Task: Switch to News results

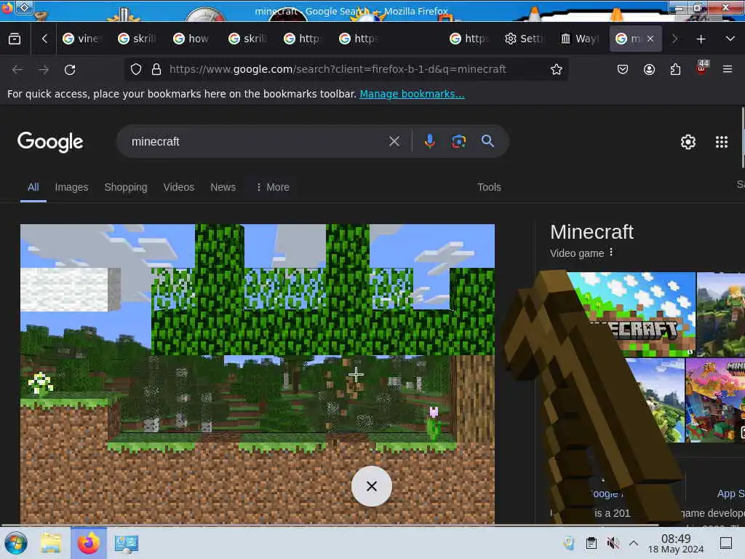Action: pos(223,187)
